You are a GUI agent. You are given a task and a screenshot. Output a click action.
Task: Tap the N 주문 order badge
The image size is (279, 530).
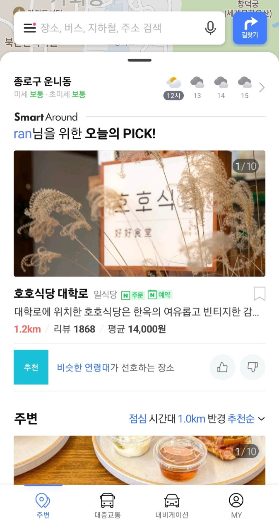point(132,295)
